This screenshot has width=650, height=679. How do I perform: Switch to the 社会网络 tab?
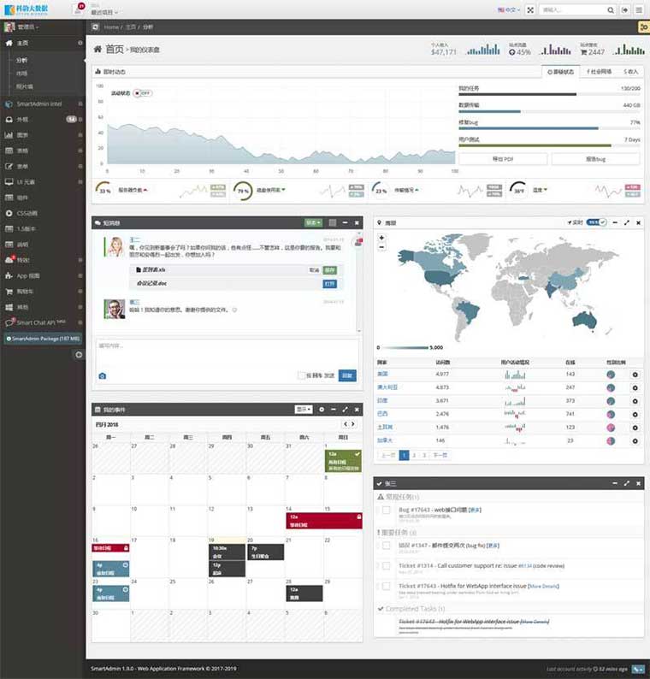point(599,72)
